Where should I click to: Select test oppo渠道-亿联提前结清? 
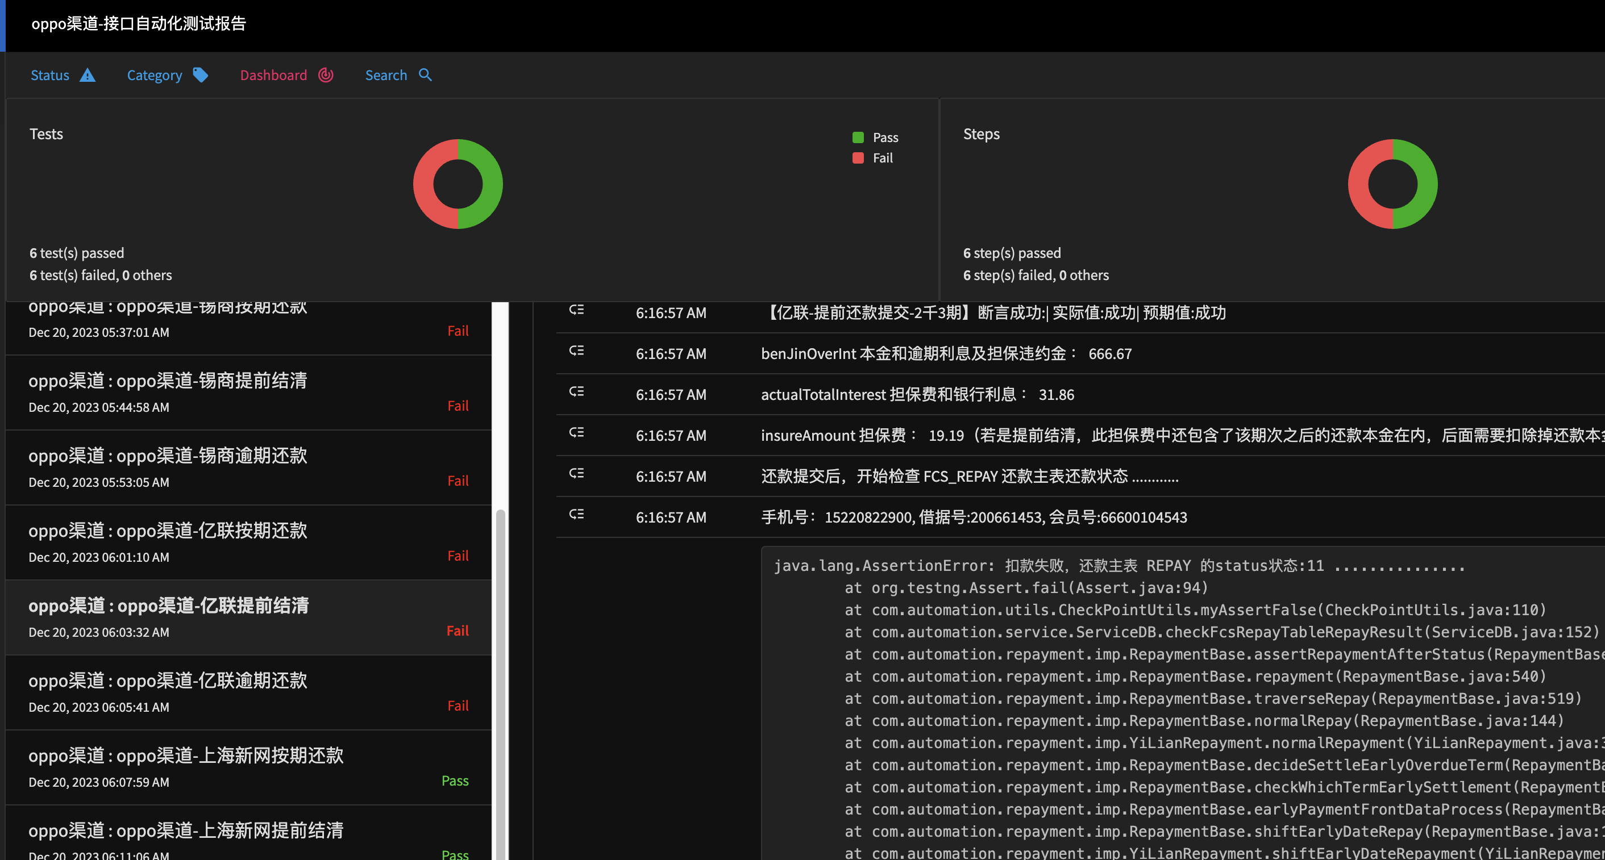pos(248,618)
